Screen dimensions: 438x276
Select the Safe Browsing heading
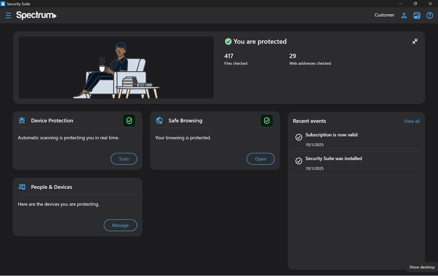pos(185,121)
